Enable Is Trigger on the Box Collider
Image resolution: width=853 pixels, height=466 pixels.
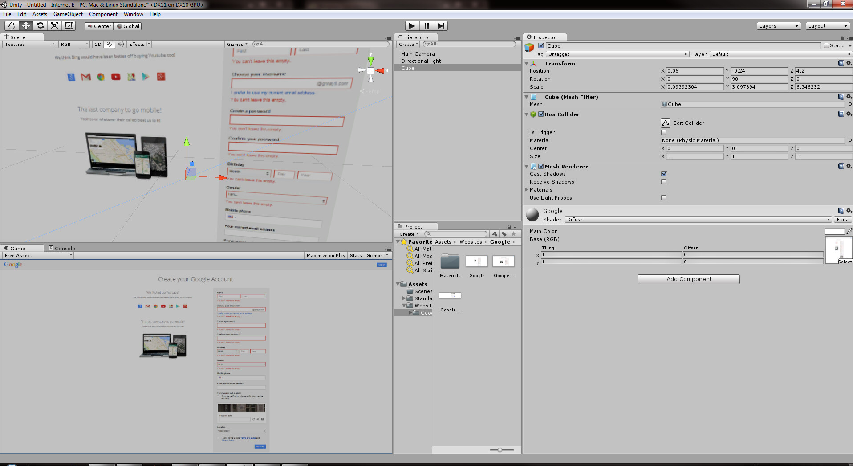click(x=663, y=132)
